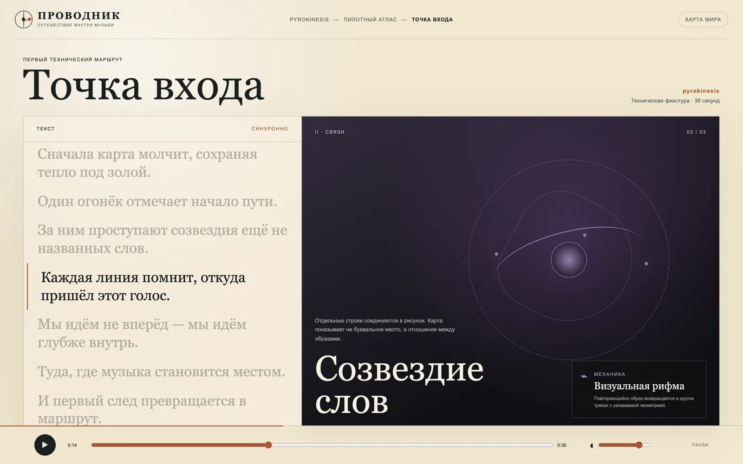This screenshot has width=743, height=464.
Task: Open Пилотный атлас breadcrumb
Action: (x=370, y=19)
